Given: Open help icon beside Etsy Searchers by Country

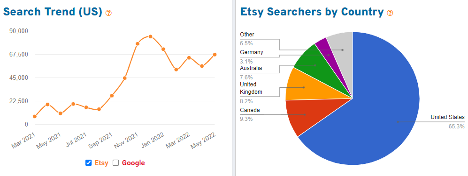Looking at the screenshot, I should point(390,13).
